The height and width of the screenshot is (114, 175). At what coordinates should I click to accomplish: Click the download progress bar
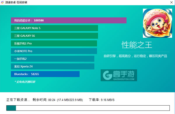tap(88, 108)
